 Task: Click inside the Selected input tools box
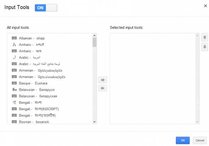[x=153, y=79]
